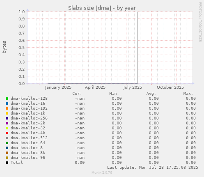Click the bytes y-axis label
Image resolution: width=204 pixels, height=177 pixels.
coord(4,47)
